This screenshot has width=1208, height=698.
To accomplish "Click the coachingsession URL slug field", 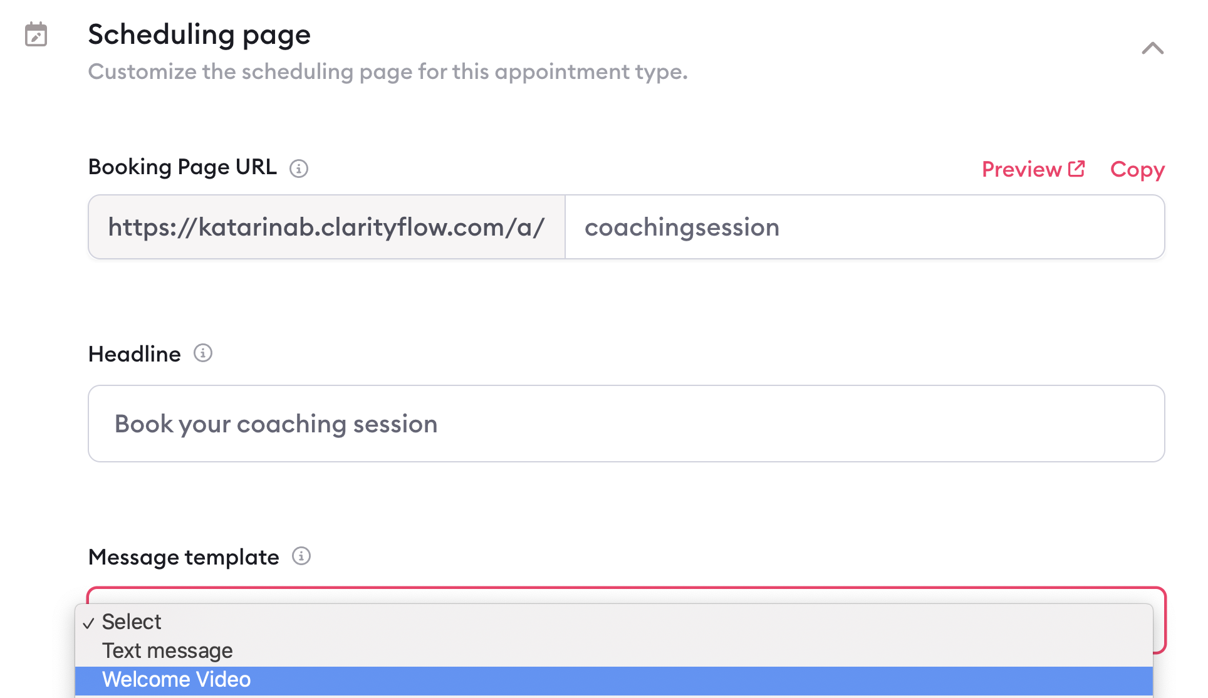I will 865,227.
